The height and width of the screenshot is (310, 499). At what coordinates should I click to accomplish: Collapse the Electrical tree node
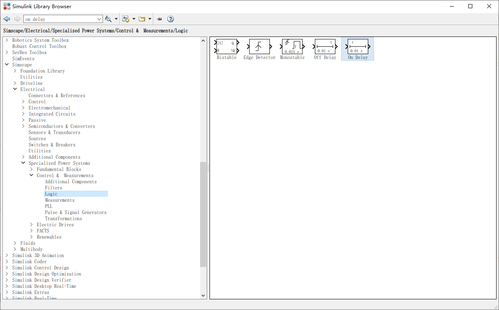click(x=15, y=89)
